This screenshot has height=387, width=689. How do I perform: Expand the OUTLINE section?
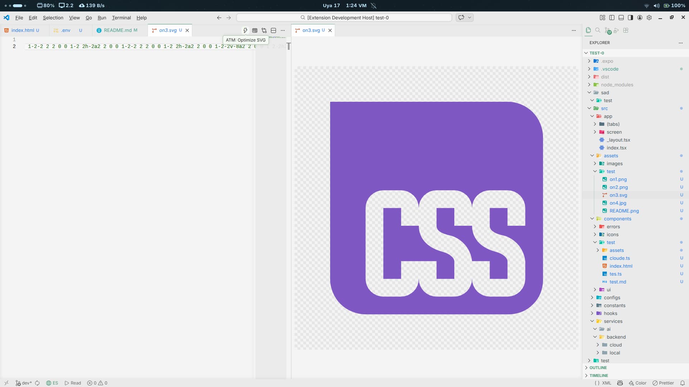[598, 368]
